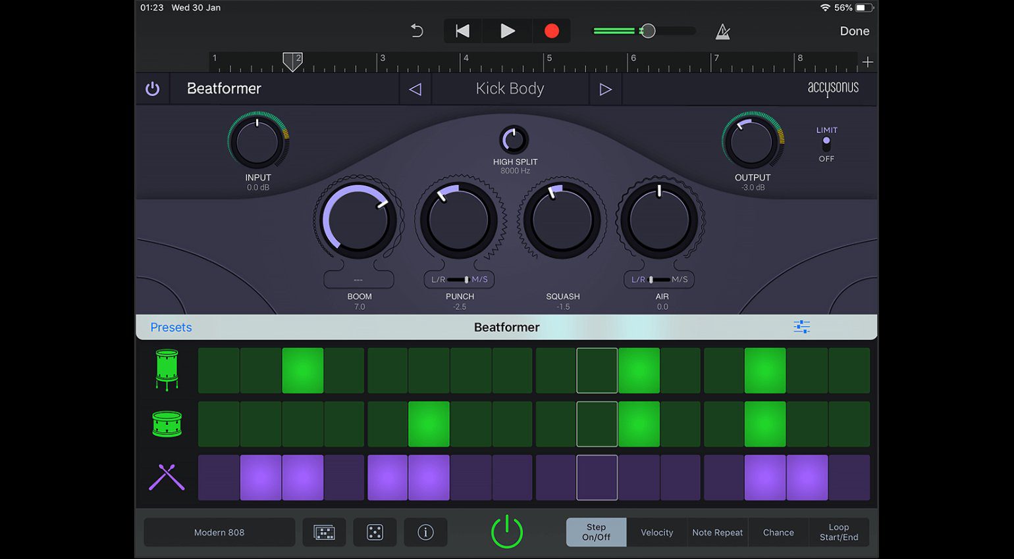The height and width of the screenshot is (559, 1014).
Task: Click the SQUASH knob
Action: 562,221
